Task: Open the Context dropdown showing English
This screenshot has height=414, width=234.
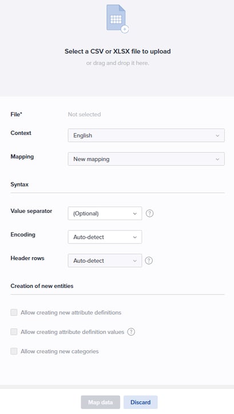Action: [146, 136]
